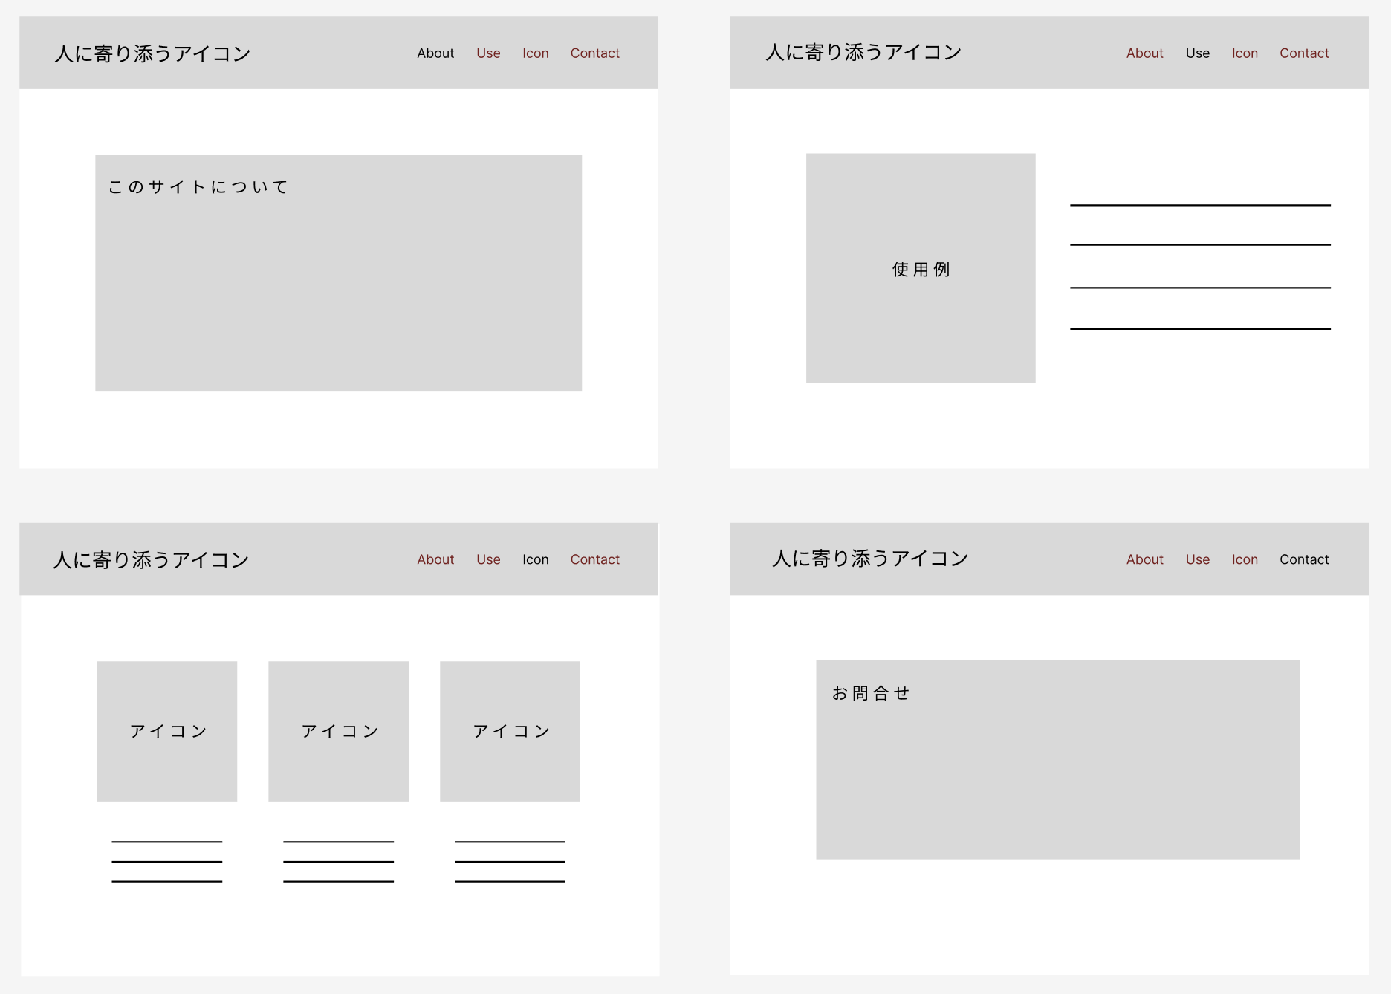
Task: Click 人に寄り添うアイコン title in the お問合せ frame
Action: click(x=869, y=559)
